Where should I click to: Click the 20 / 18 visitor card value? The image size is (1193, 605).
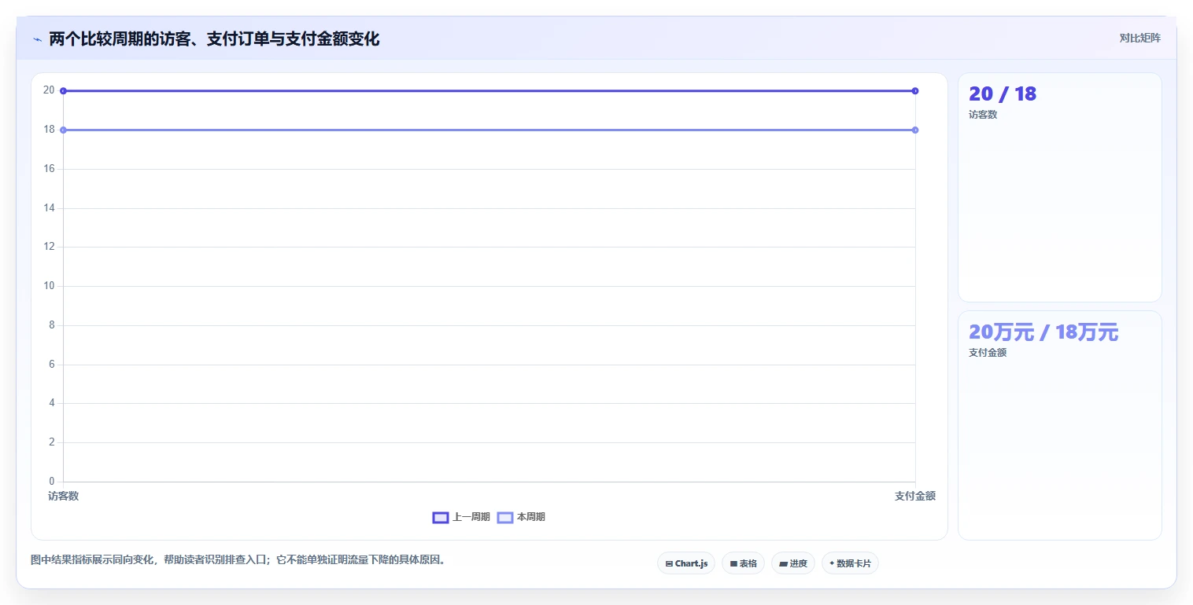[x=1003, y=93]
